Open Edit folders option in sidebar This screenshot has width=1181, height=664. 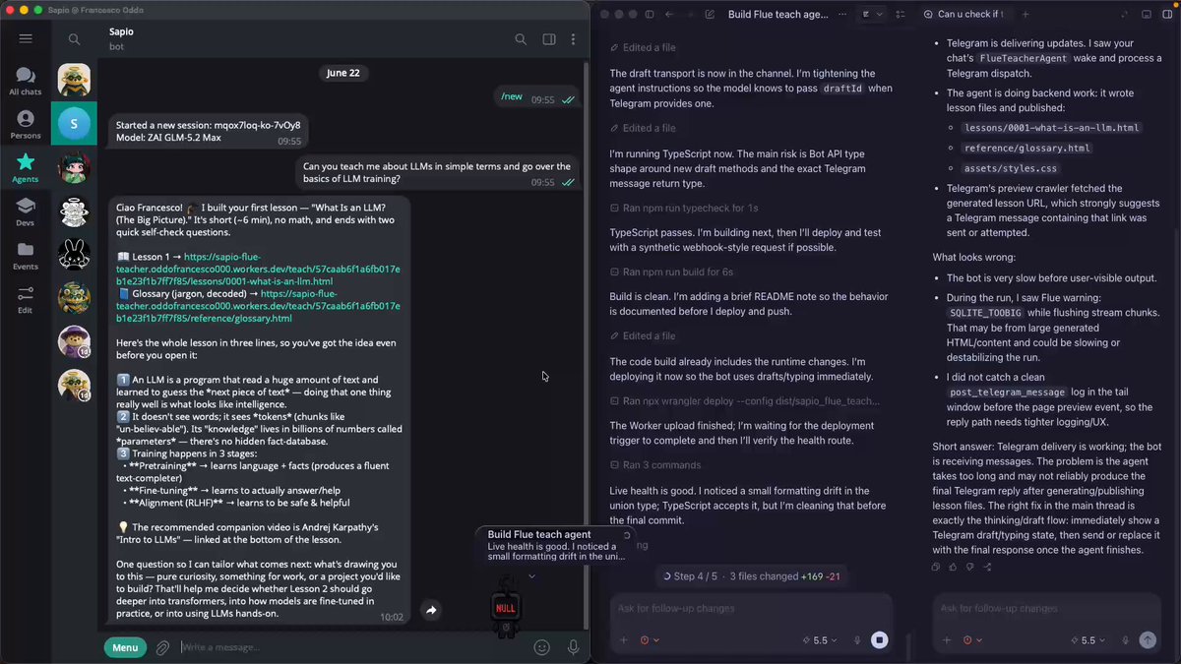tap(26, 300)
